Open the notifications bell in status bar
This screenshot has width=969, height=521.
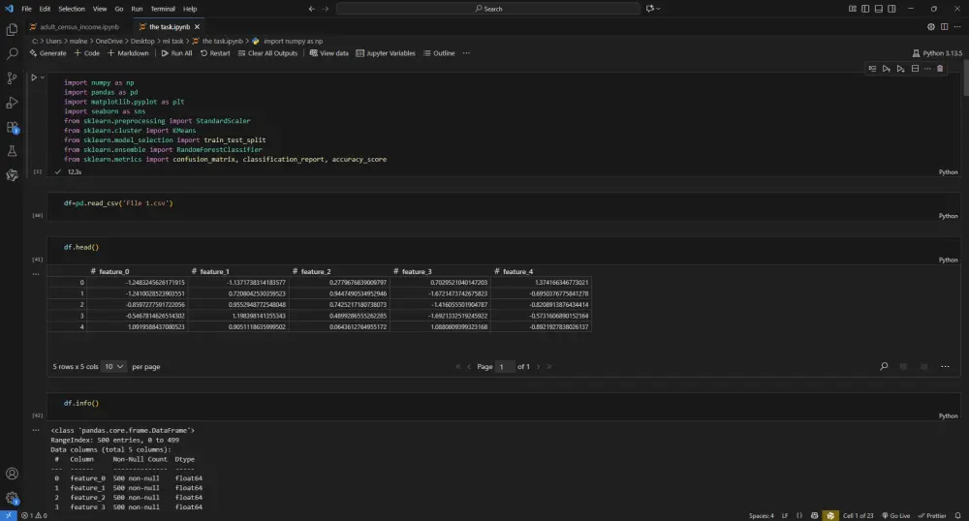click(958, 515)
